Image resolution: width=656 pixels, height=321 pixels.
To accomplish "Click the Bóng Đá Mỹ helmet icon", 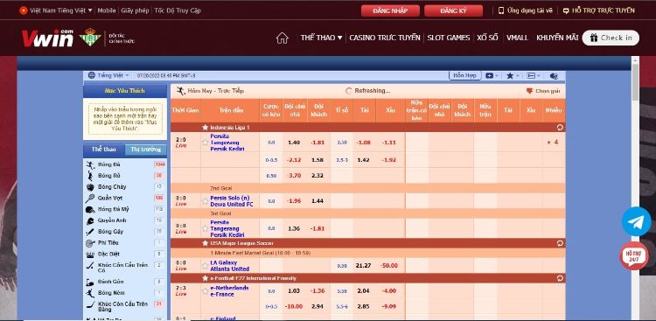I will (90, 209).
